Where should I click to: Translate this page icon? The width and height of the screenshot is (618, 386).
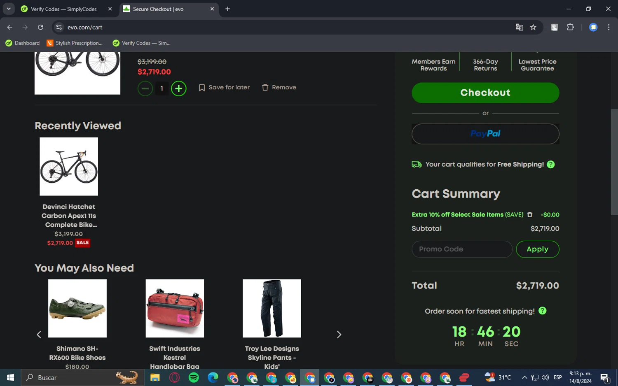tap(519, 27)
